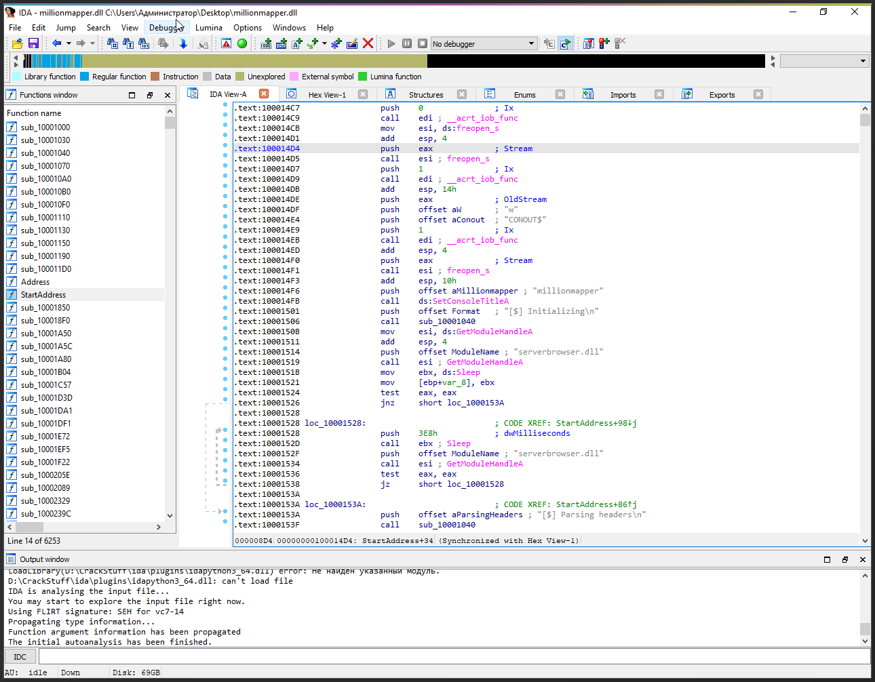Click the blue down arrow toolbar icon
Screen dimensions: 875x682
183,43
